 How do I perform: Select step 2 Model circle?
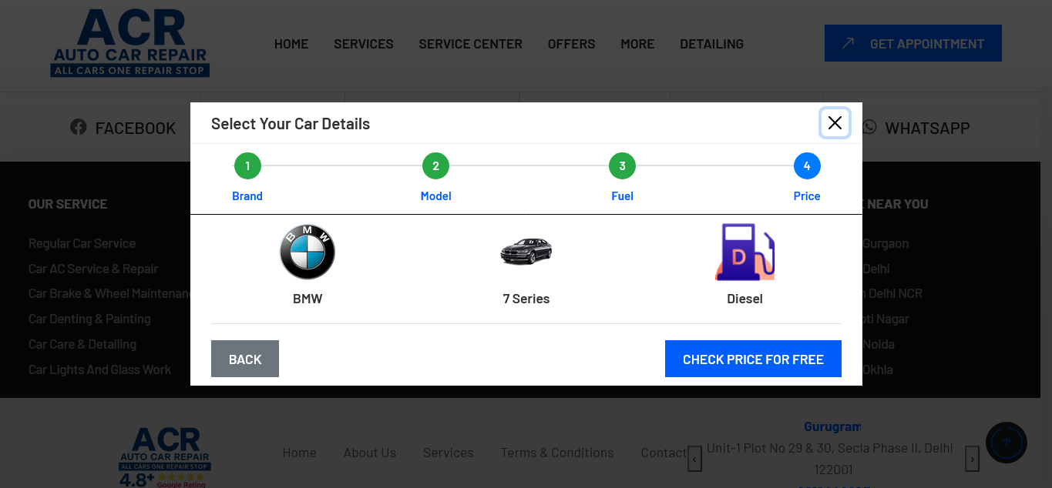(x=435, y=165)
